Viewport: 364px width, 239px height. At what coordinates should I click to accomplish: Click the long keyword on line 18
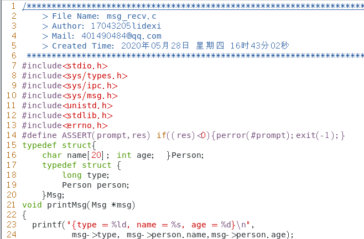coord(72,175)
